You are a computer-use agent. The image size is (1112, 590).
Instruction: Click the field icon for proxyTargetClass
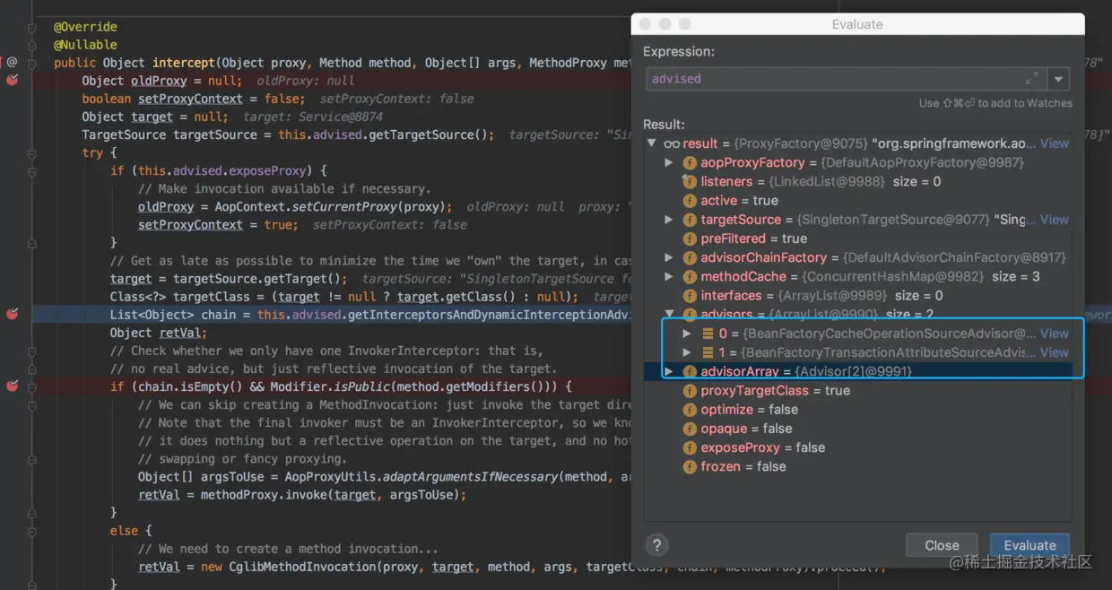point(690,391)
